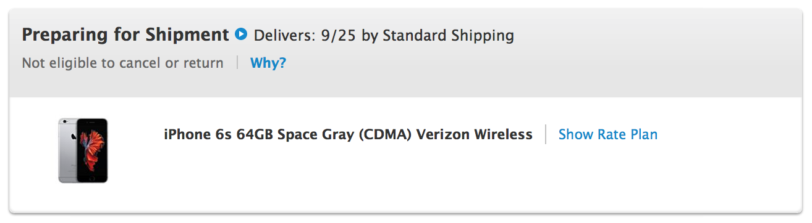
Task: Click the Preparing for Shipment heading
Action: point(125,35)
